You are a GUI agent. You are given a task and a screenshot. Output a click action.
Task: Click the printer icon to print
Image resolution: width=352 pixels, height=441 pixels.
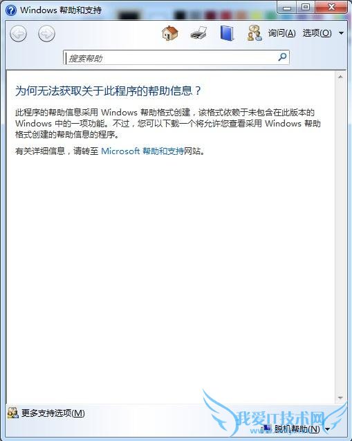click(x=198, y=33)
